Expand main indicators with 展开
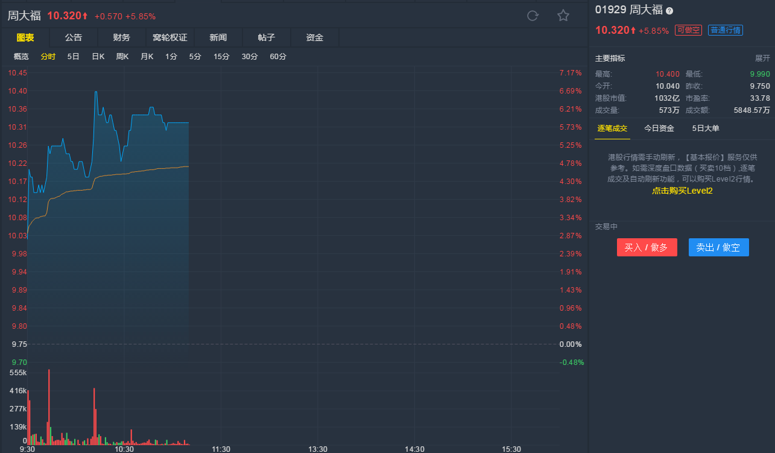This screenshot has height=453, width=775. tap(762, 59)
